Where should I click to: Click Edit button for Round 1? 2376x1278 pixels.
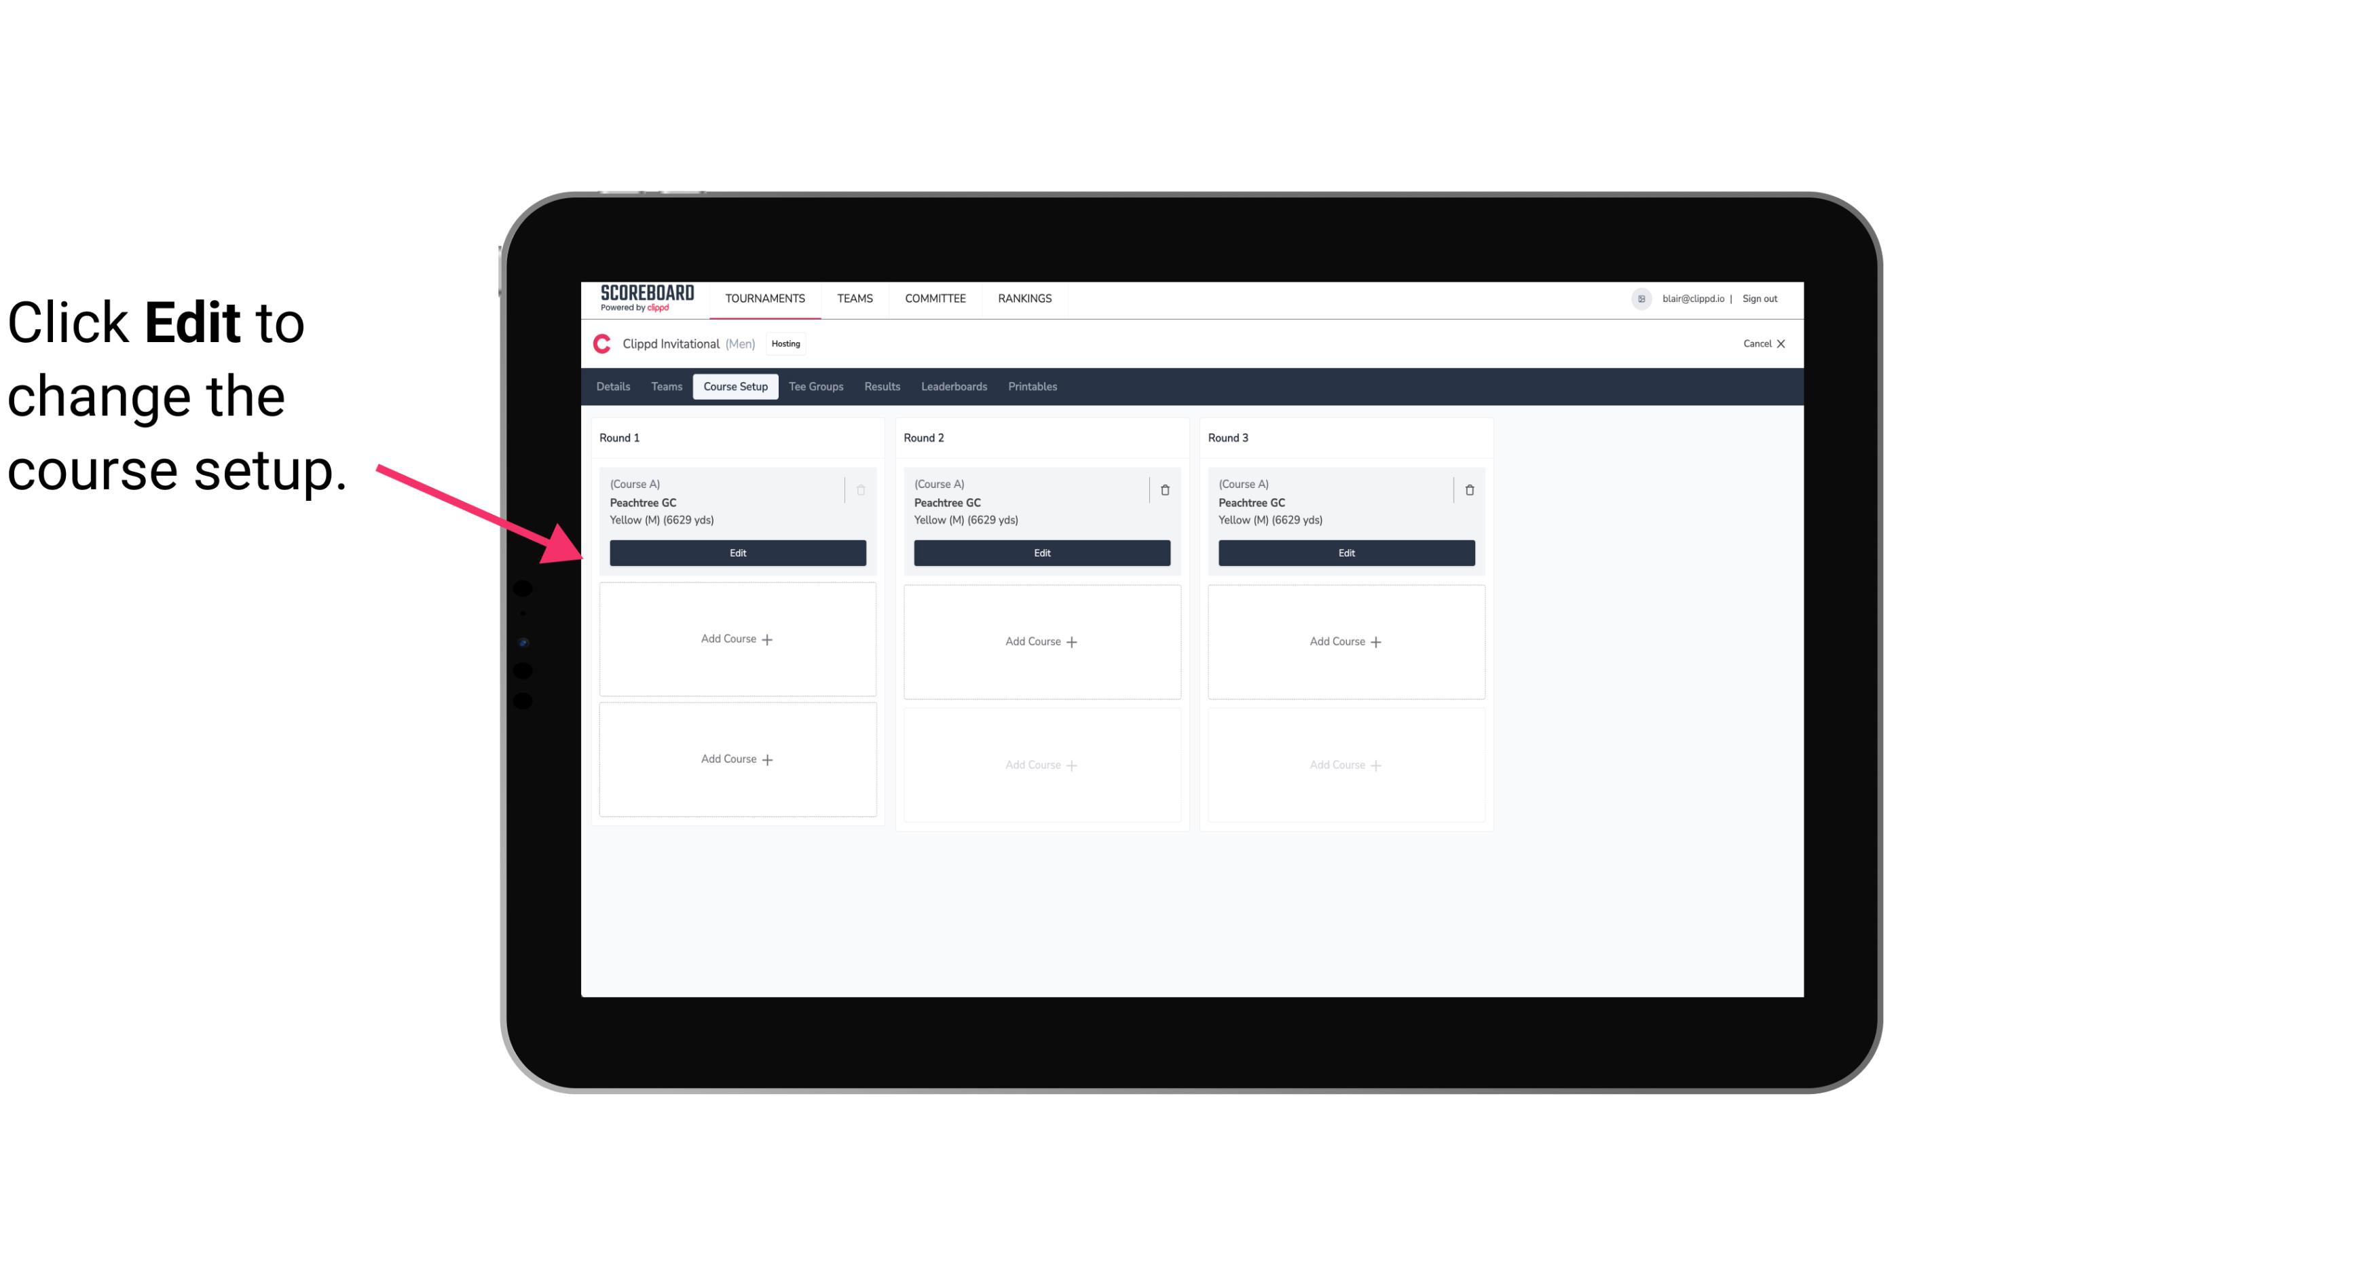pyautogui.click(x=738, y=552)
